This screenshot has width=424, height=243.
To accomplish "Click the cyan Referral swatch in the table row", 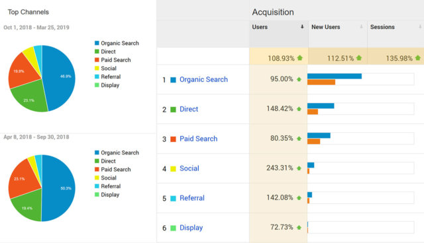I will click(x=173, y=198).
